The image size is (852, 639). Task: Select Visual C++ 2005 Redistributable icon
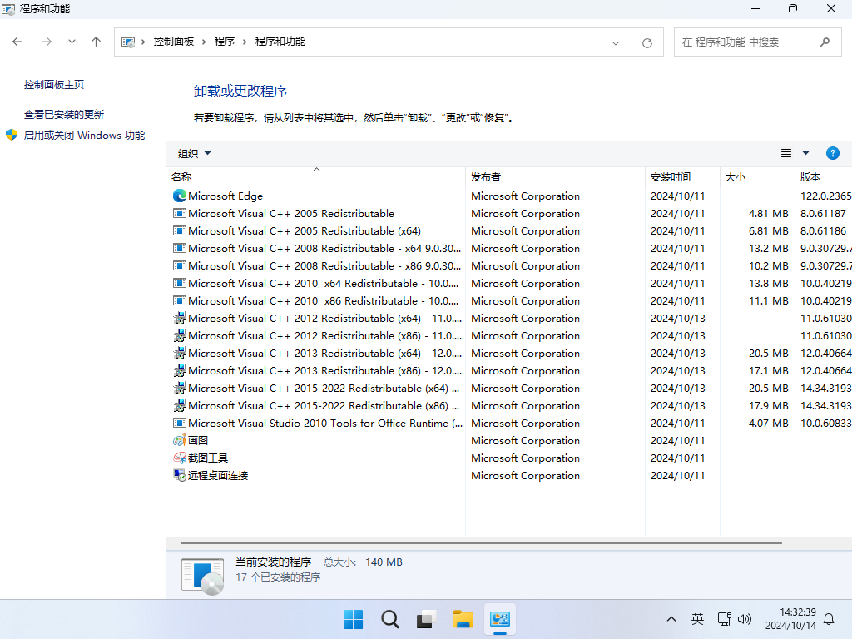pyautogui.click(x=180, y=214)
